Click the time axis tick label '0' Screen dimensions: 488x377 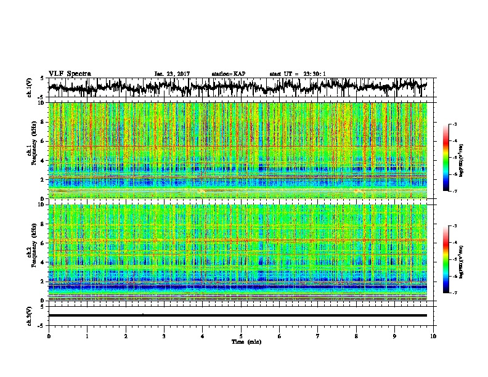pyautogui.click(x=49, y=336)
